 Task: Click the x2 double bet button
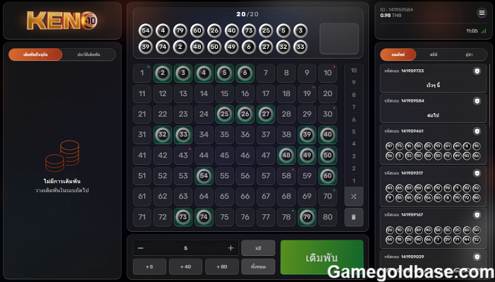[258, 248]
